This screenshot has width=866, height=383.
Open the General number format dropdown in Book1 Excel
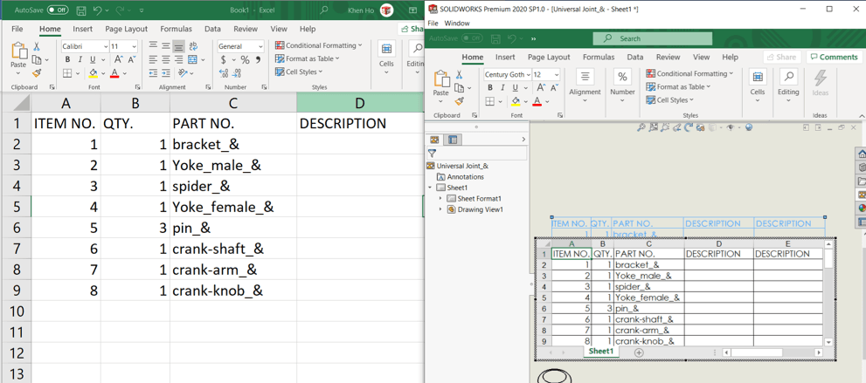(260, 46)
